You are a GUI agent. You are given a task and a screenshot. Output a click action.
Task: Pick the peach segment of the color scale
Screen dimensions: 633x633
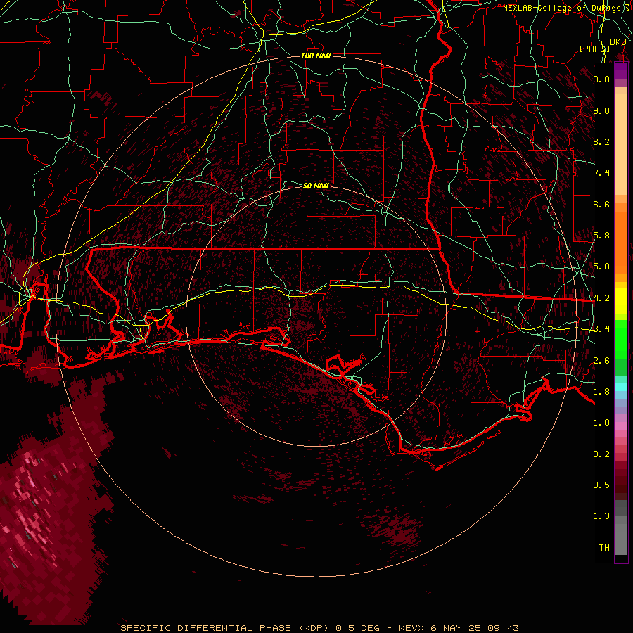[621, 143]
